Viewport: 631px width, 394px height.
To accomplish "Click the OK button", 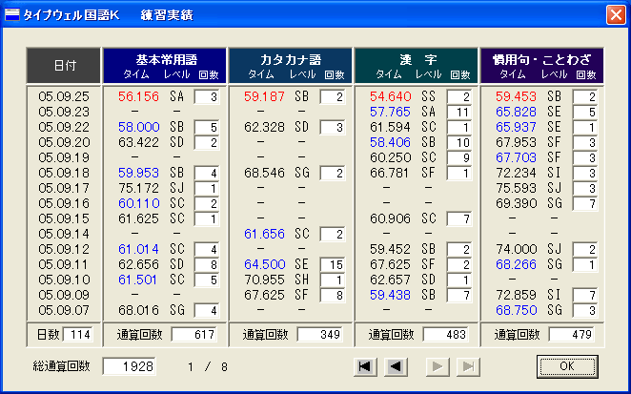I will (x=567, y=366).
